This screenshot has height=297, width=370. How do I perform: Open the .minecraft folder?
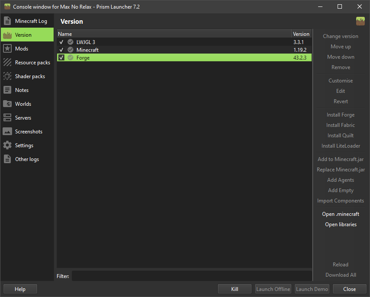[341, 214]
